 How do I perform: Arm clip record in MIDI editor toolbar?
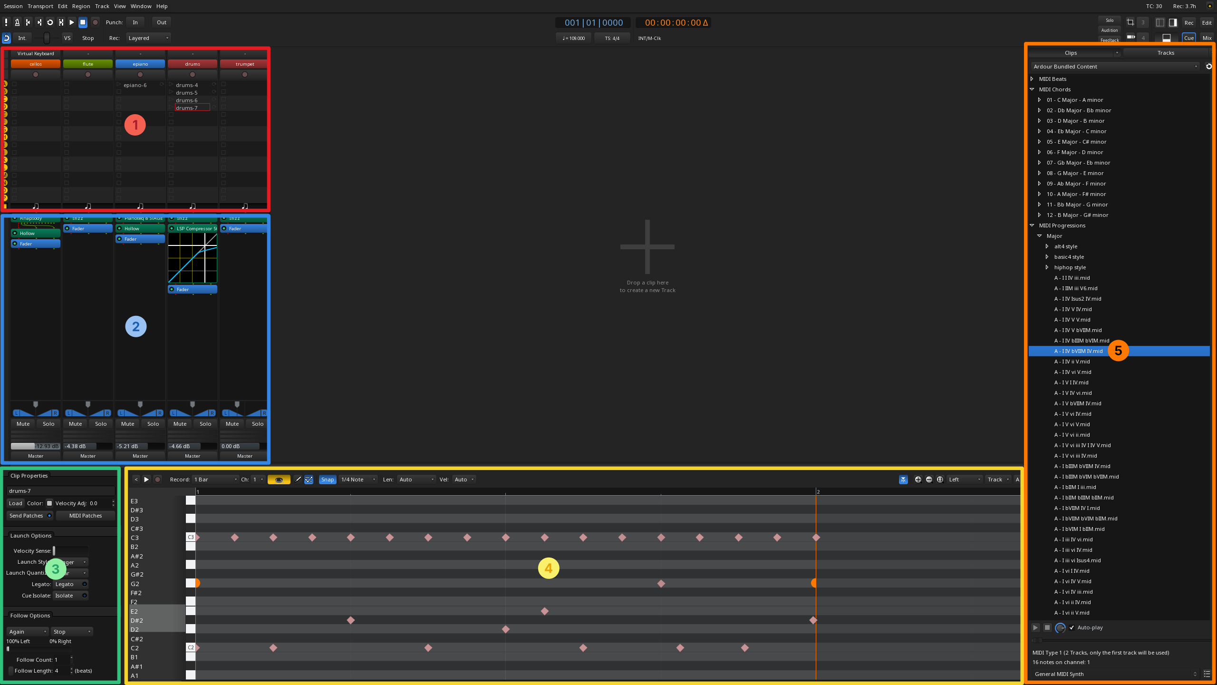tap(157, 479)
